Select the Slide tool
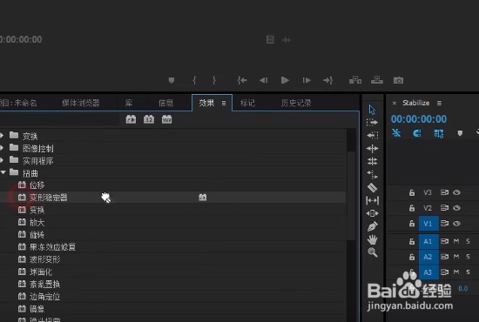479x322 pixels. click(373, 213)
